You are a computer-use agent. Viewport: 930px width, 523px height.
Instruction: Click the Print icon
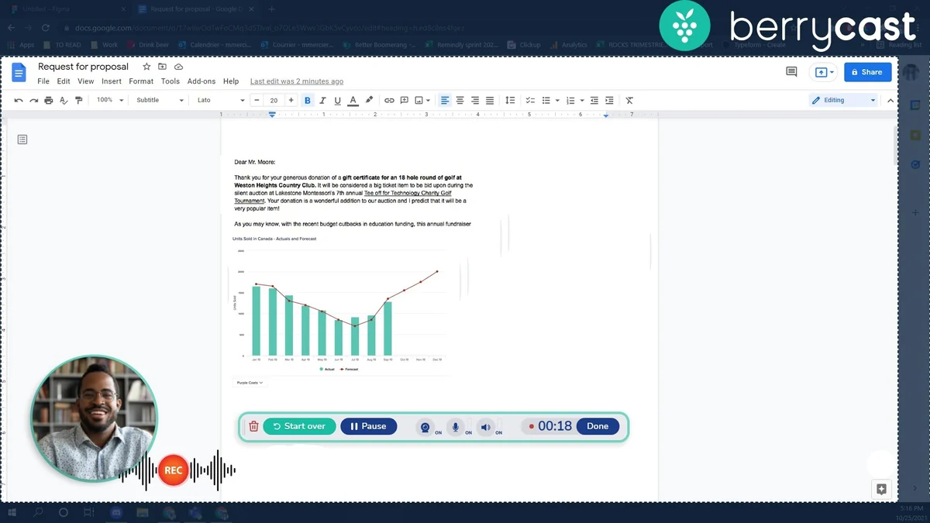tap(49, 100)
